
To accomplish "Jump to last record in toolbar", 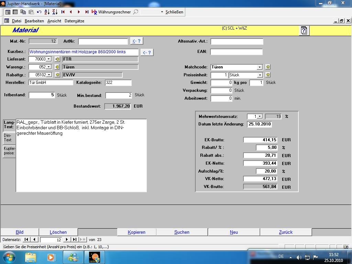I will click(87, 12).
